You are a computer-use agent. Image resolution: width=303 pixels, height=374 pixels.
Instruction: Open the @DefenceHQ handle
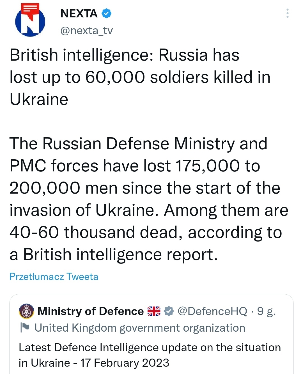coord(212,311)
